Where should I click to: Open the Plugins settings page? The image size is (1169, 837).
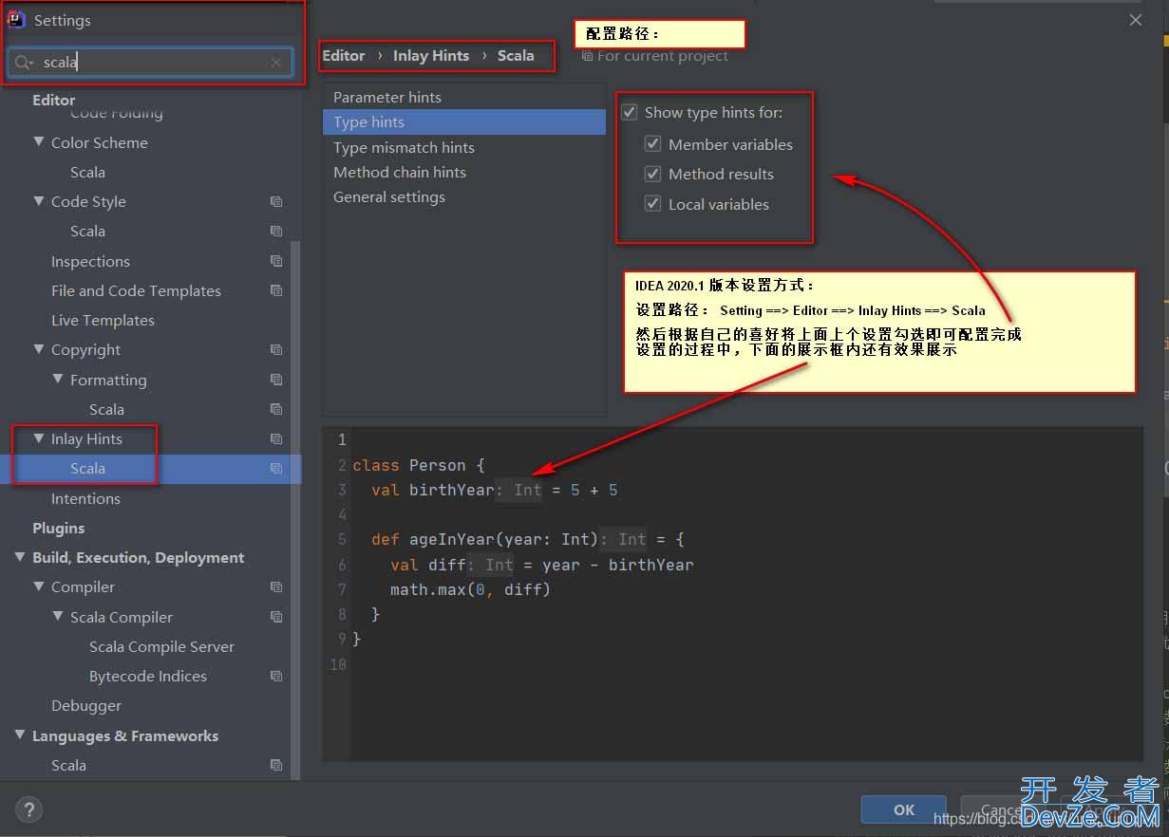pos(59,528)
